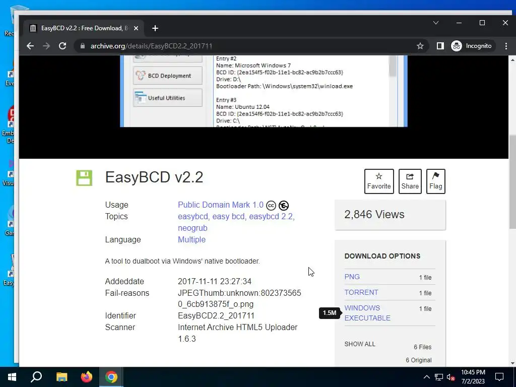Click the Creative Commons CC icon

click(x=271, y=206)
